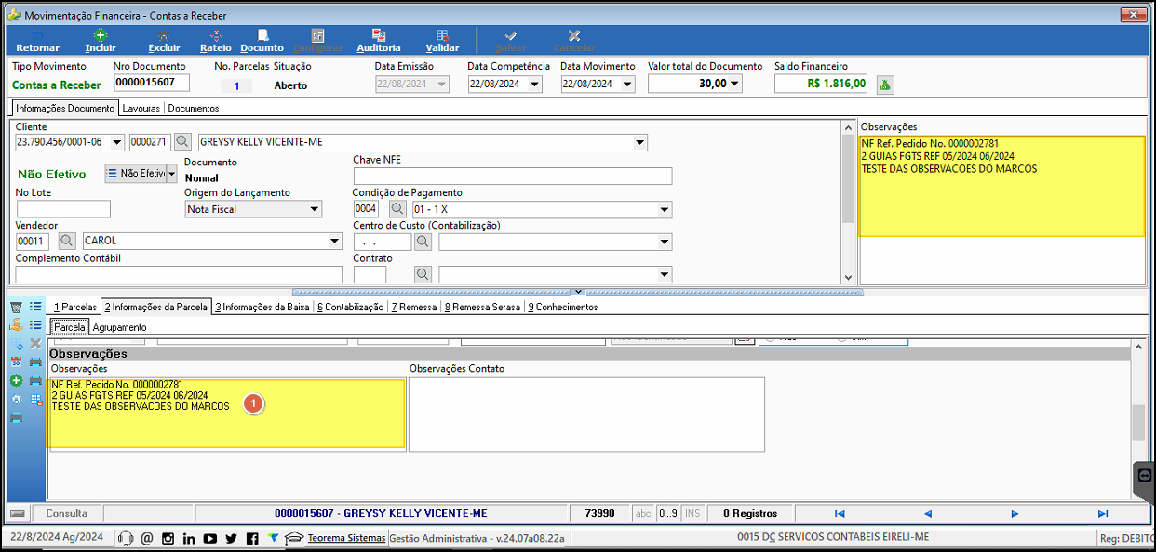Image resolution: width=1156 pixels, height=552 pixels.
Task: Go to last record navigation arrow
Action: pyautogui.click(x=1103, y=513)
